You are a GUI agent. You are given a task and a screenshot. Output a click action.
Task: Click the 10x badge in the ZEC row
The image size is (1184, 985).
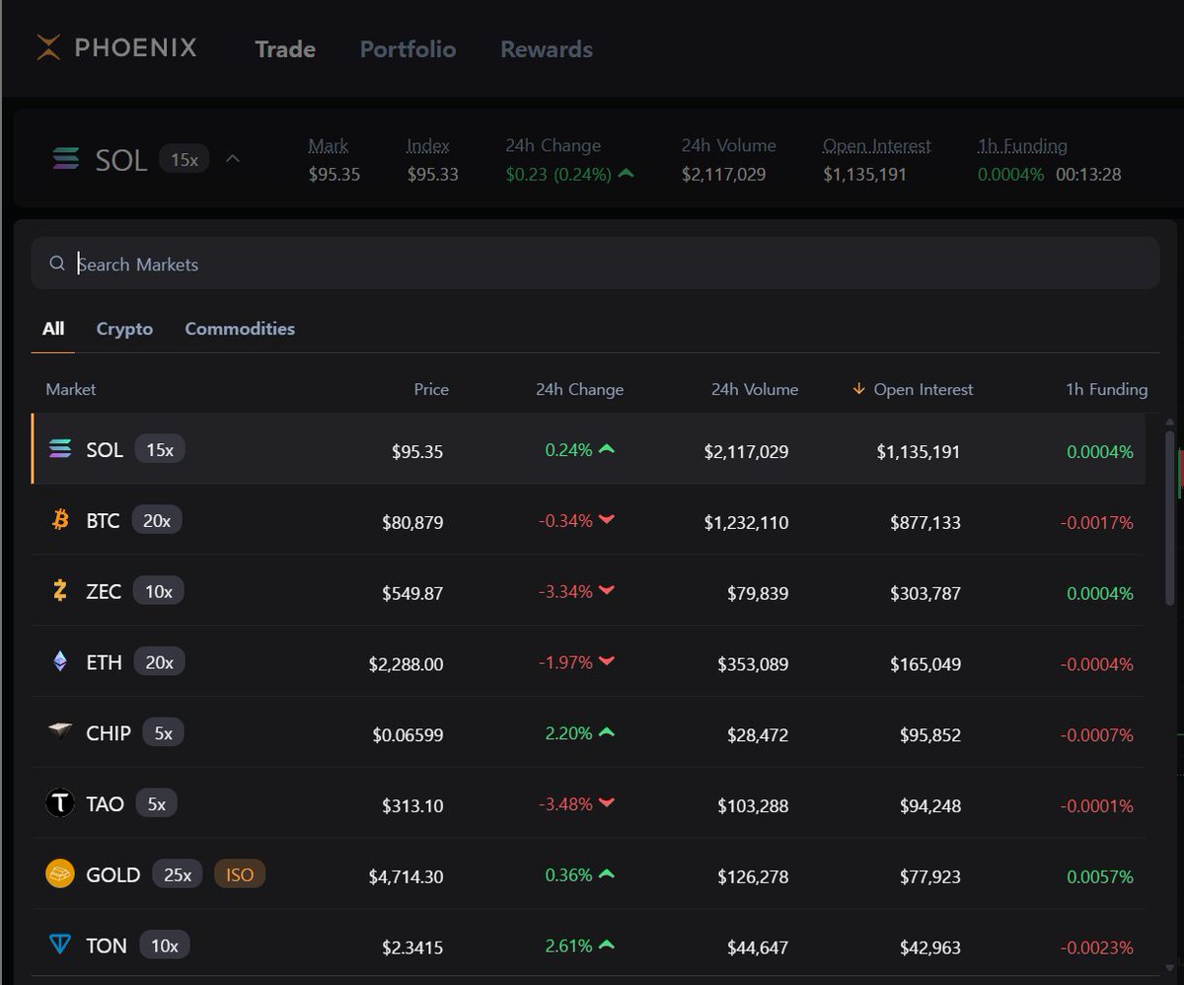(159, 591)
